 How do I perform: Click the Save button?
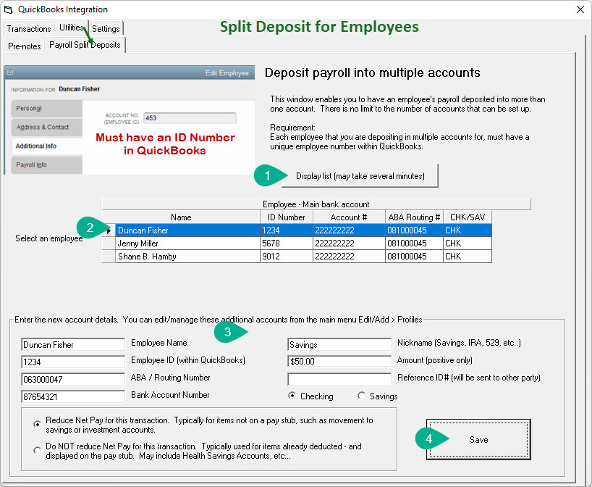click(478, 439)
